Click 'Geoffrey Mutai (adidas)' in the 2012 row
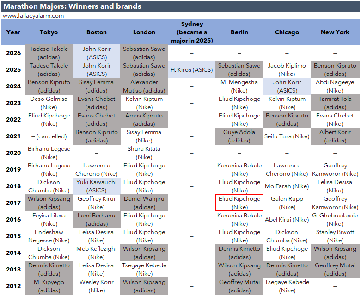361x296 pixels. [x=239, y=286]
